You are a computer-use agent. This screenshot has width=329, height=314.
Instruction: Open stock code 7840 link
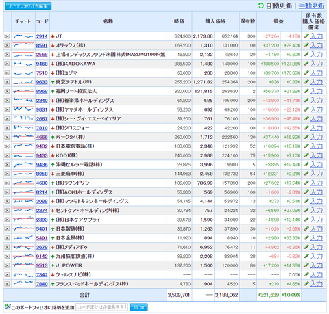[x=42, y=284]
